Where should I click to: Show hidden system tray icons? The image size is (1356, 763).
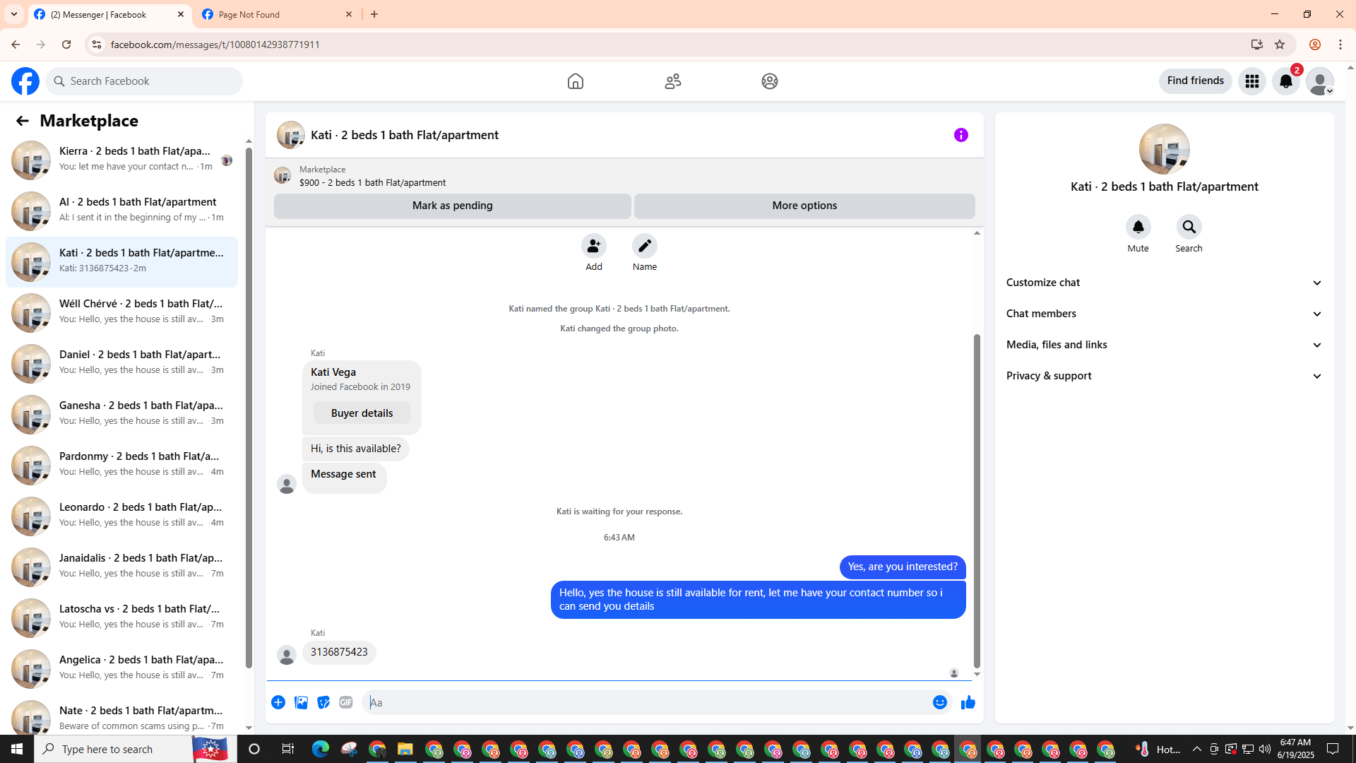(x=1196, y=749)
